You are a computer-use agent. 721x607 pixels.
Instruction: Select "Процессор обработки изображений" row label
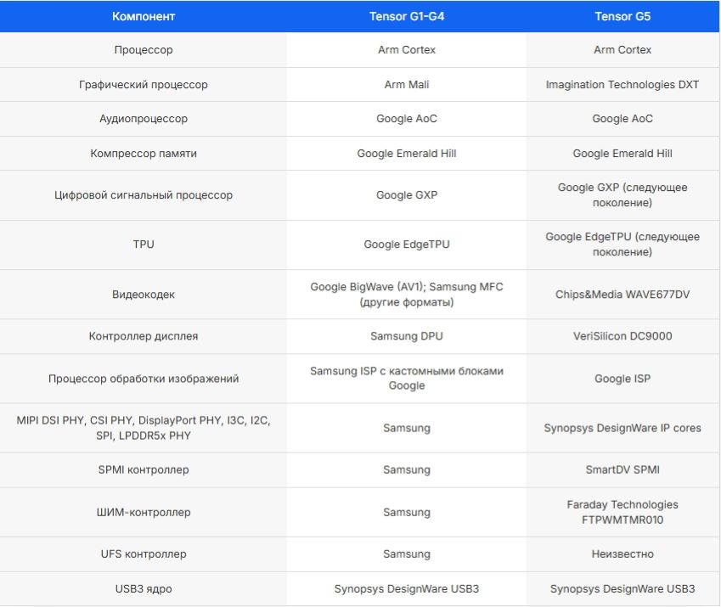(144, 379)
